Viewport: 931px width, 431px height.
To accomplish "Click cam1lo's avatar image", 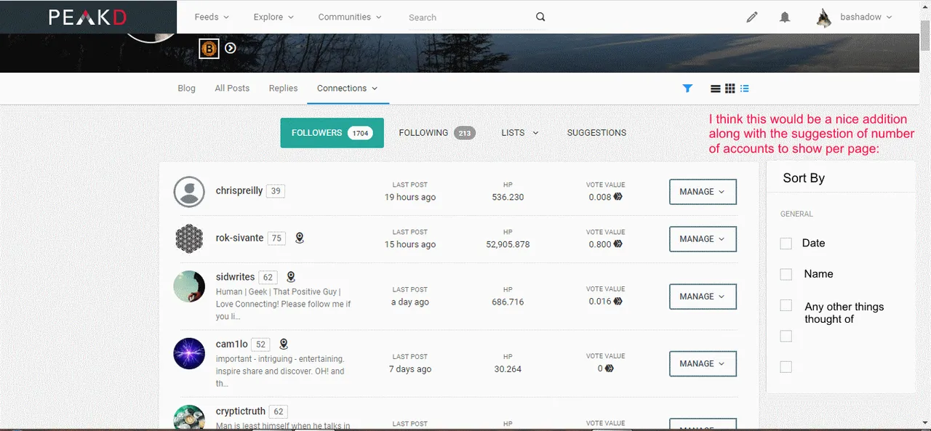I will tap(189, 353).
